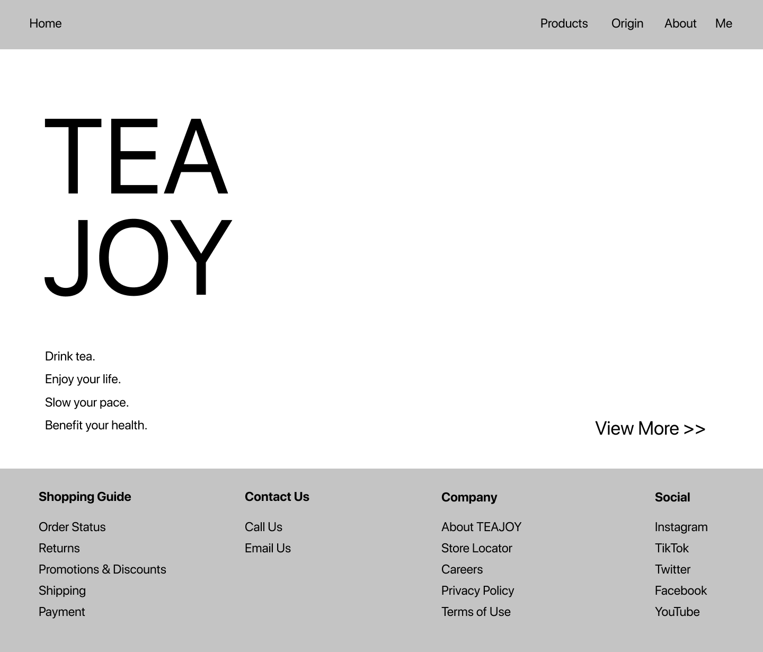The image size is (763, 652).
Task: Open the Store Locator link
Action: point(476,548)
